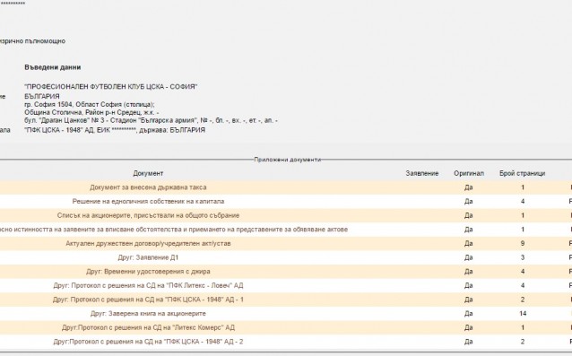The image size is (572, 356).
Task: Click page count "1" in Списък на акционерите row
Action: pos(523,215)
